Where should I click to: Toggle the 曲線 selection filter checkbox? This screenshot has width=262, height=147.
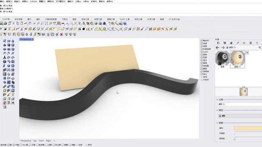[202, 43]
